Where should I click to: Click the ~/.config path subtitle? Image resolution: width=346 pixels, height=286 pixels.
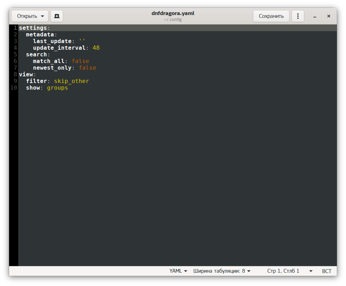point(173,19)
